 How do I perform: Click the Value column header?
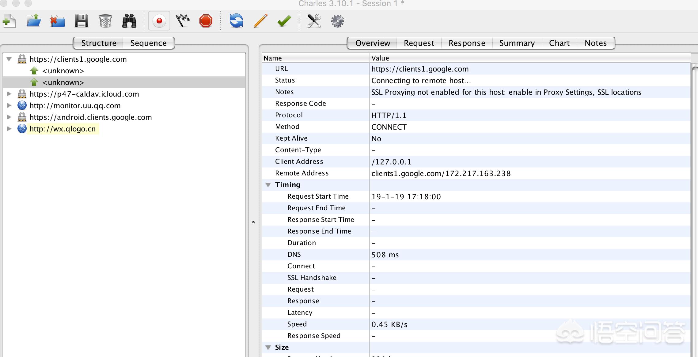[530, 58]
